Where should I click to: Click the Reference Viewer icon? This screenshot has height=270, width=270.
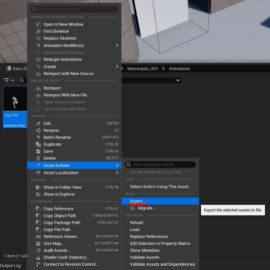click(38, 237)
